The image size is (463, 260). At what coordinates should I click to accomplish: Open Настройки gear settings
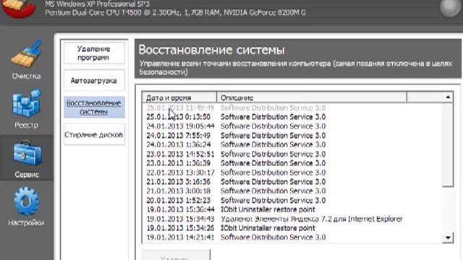click(x=26, y=207)
